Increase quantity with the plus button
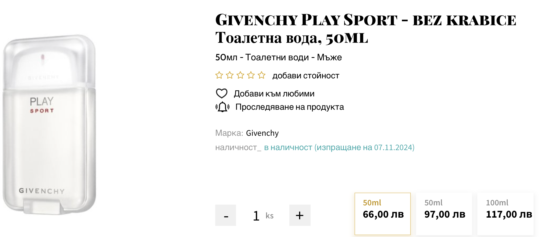 click(300, 215)
